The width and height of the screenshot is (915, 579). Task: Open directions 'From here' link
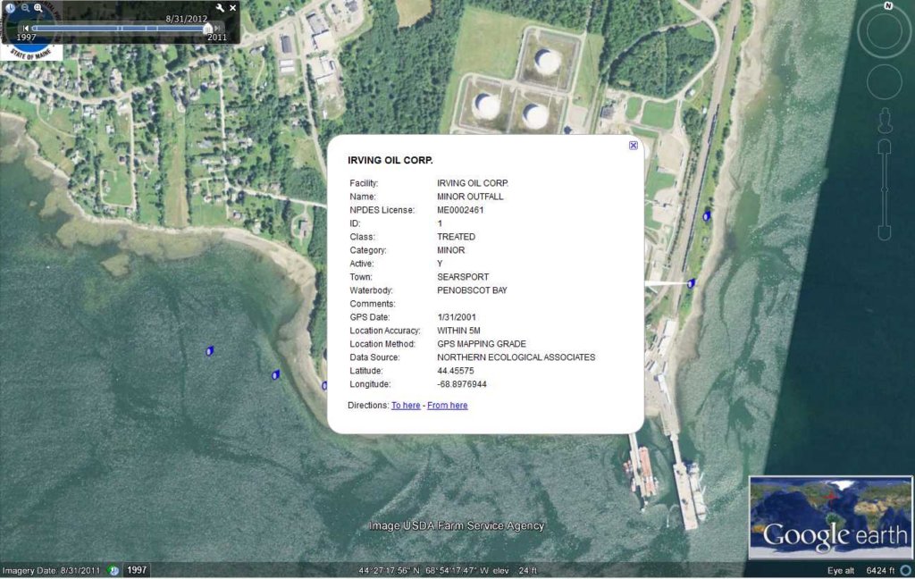coord(447,405)
